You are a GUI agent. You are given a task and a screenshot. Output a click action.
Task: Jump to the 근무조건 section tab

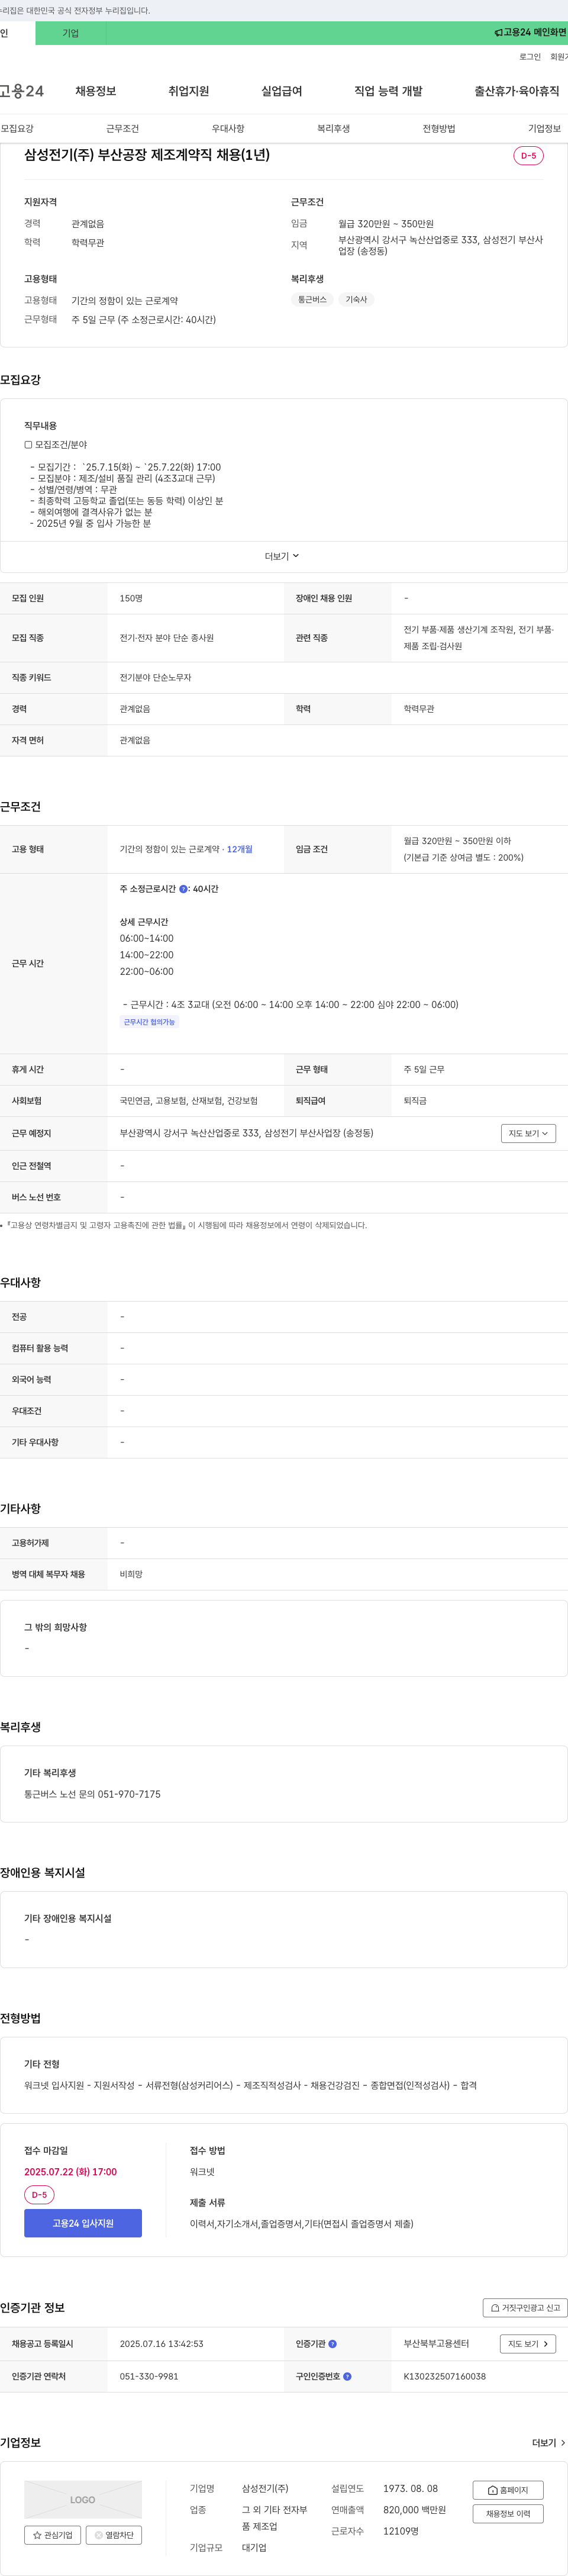tap(122, 129)
